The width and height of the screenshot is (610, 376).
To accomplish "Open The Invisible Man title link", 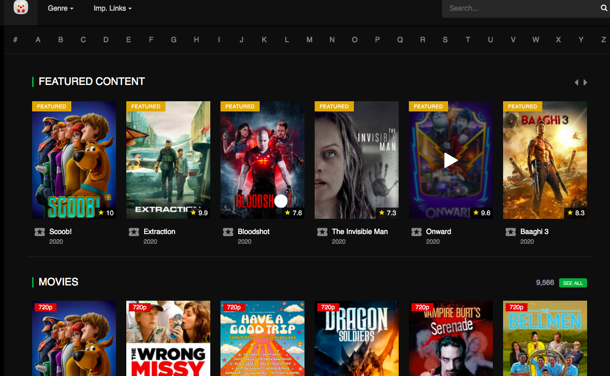I will [359, 232].
